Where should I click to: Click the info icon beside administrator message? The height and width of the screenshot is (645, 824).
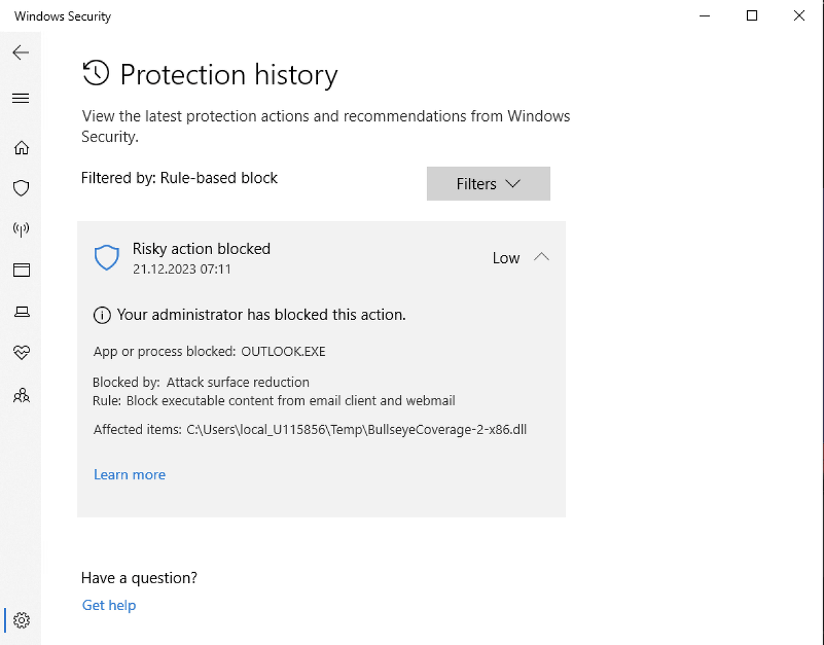[102, 315]
